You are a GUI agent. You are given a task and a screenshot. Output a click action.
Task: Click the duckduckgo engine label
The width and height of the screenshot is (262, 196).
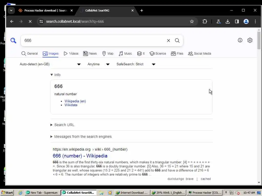click(x=176, y=179)
